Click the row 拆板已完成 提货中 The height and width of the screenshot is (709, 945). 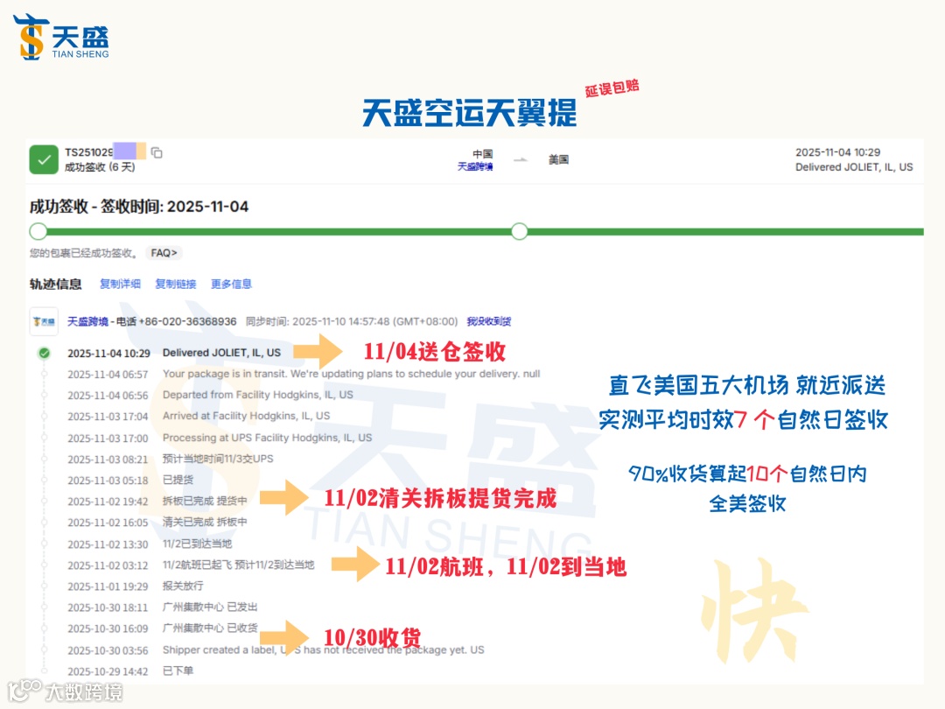click(x=157, y=501)
